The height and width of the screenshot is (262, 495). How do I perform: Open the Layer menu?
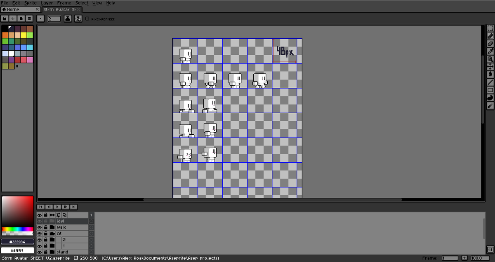(x=47, y=3)
